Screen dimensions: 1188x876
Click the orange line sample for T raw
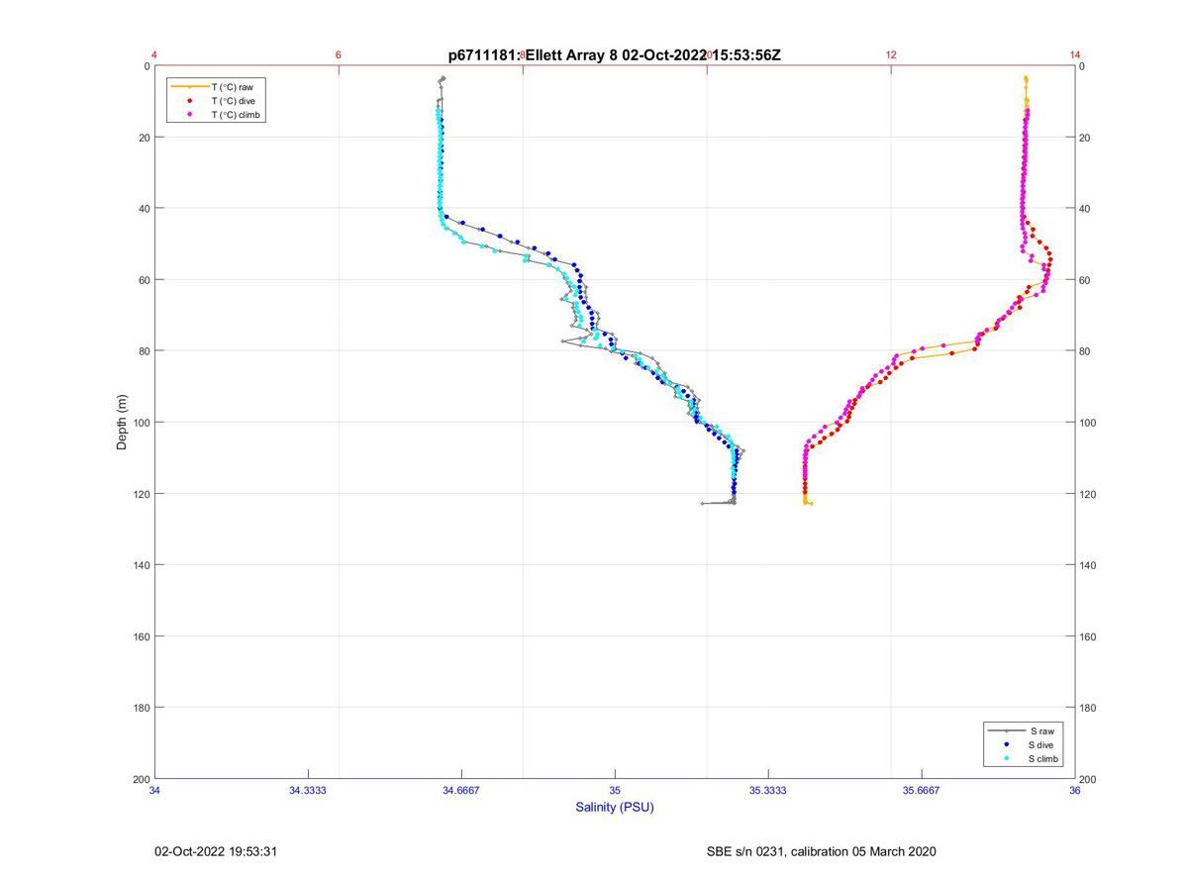(x=189, y=87)
